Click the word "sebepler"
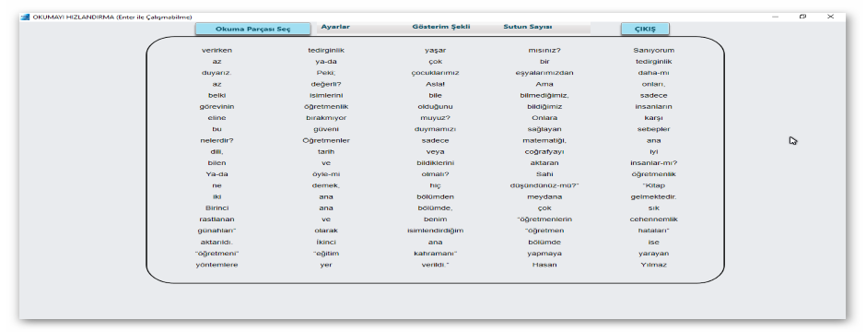866x332 pixels. click(x=654, y=129)
